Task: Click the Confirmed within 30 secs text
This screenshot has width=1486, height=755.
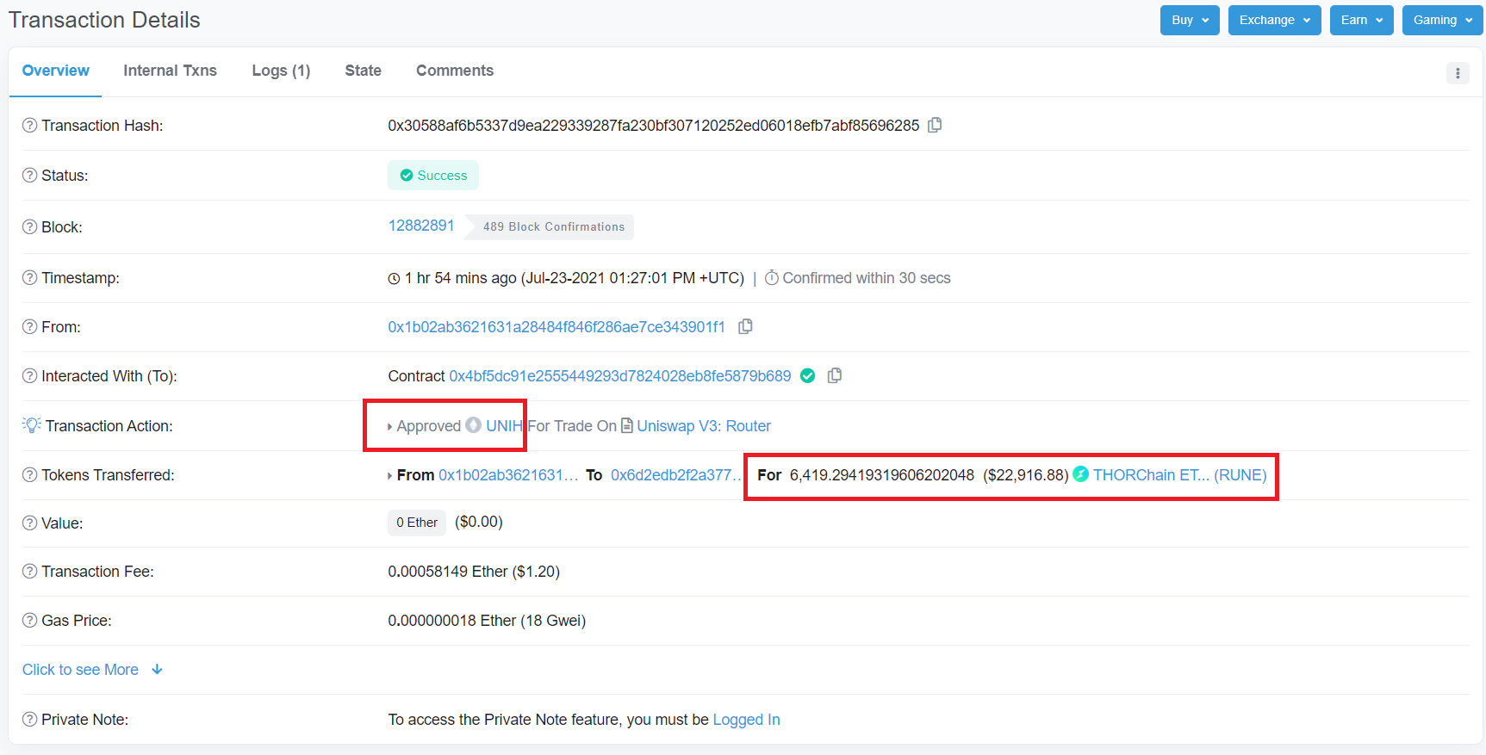Action: coord(867,278)
